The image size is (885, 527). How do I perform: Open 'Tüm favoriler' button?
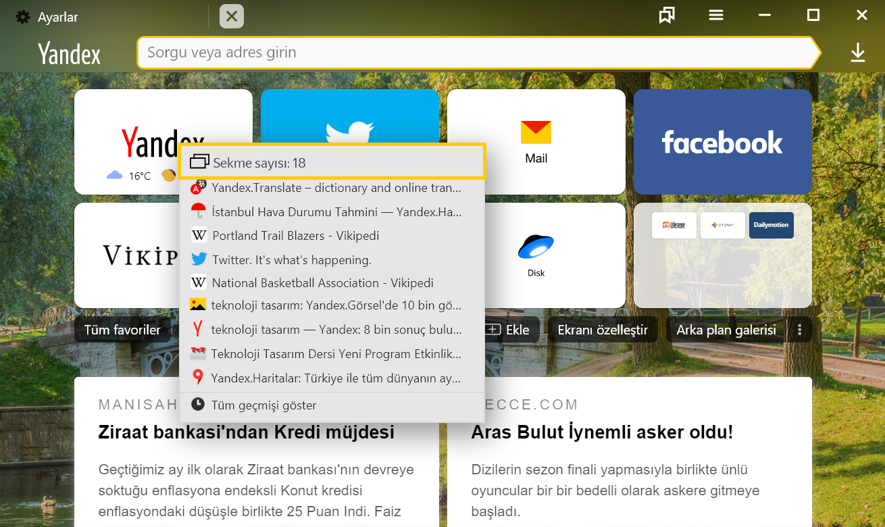pyautogui.click(x=122, y=330)
